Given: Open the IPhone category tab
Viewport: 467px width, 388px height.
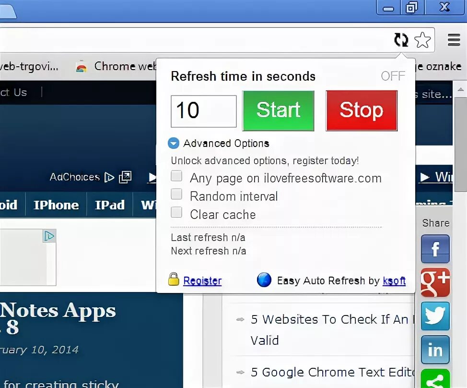Looking at the screenshot, I should click(x=56, y=205).
